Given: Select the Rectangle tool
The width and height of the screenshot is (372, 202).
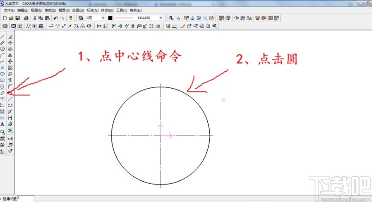Looking at the screenshot, I should pos(2,80).
